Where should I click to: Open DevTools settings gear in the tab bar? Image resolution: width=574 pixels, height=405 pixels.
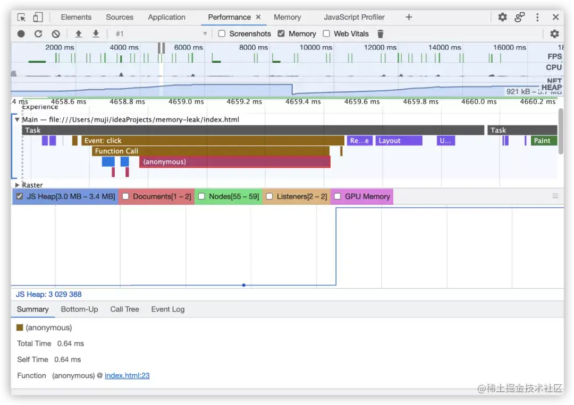click(502, 17)
